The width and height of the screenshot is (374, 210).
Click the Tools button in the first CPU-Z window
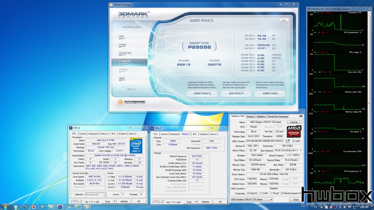(x=108, y=202)
